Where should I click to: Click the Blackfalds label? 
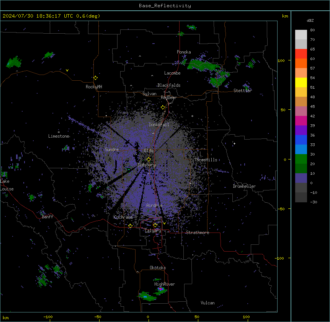169,85
